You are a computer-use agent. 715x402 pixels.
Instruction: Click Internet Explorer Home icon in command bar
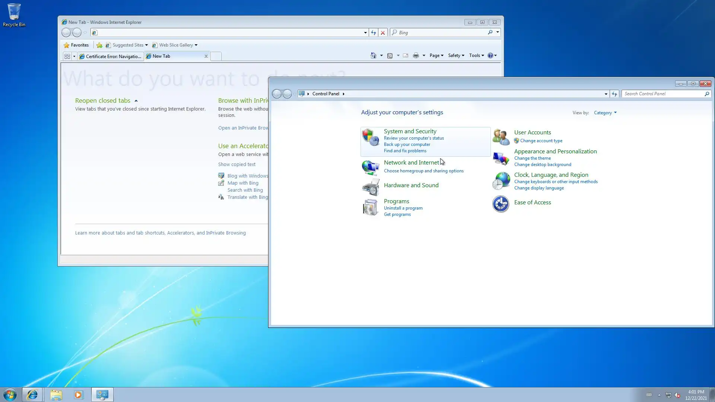click(373, 55)
